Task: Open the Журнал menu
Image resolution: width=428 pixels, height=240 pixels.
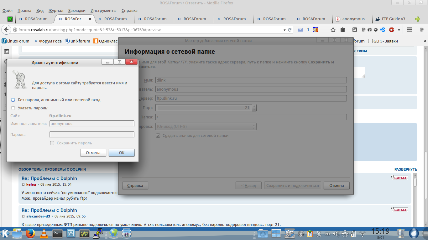Action: [x=56, y=10]
